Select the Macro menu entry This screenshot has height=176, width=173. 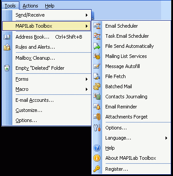tap(47, 89)
